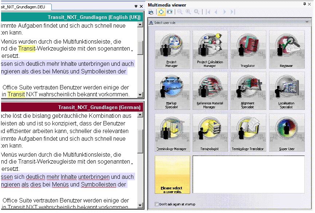This screenshot has width=315, height=213.
Task: Select the Reviewer user role
Action: (x=287, y=49)
